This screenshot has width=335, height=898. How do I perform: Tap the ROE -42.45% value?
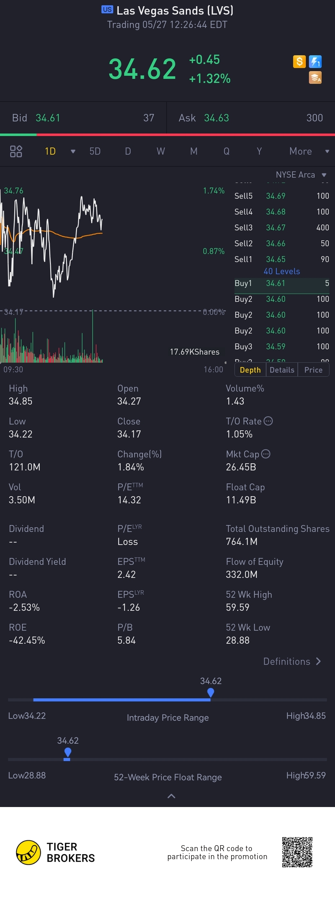click(27, 640)
